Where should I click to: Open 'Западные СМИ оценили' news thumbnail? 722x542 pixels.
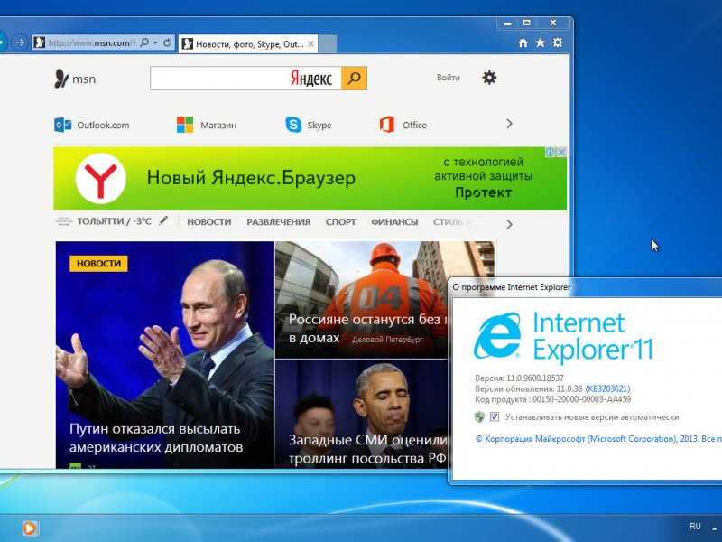[362, 414]
